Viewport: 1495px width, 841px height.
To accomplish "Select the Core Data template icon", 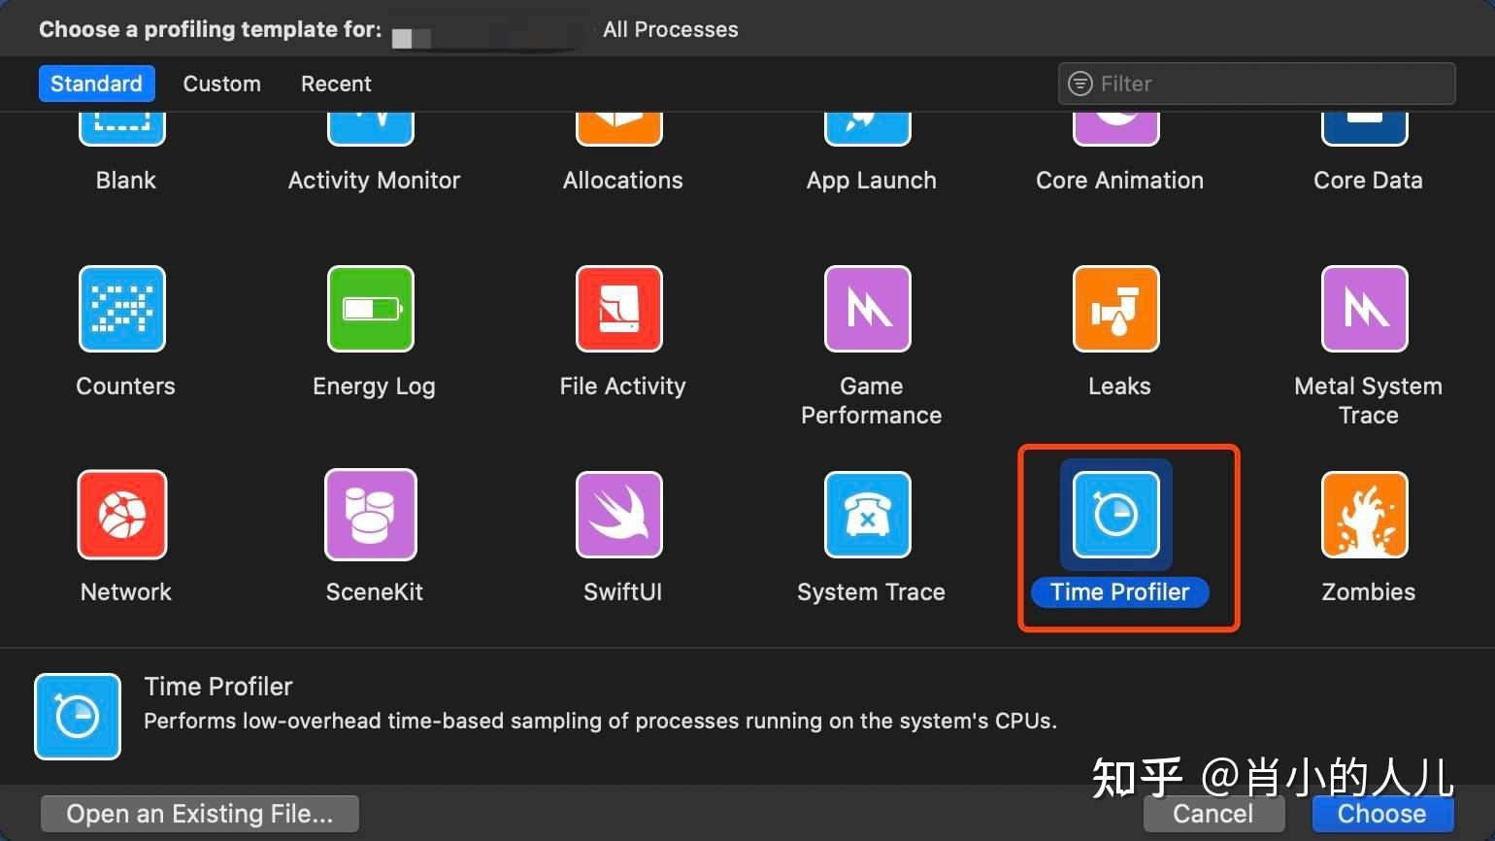I will click(x=1365, y=129).
